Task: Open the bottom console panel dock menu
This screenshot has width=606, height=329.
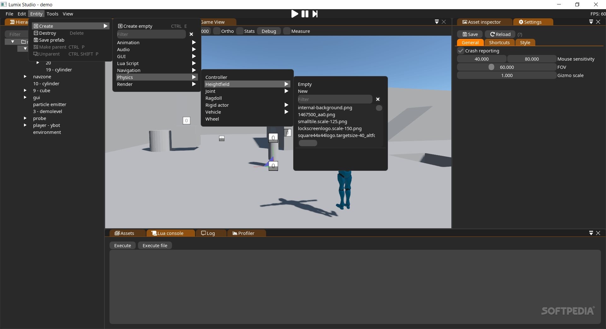Action: pos(591,233)
